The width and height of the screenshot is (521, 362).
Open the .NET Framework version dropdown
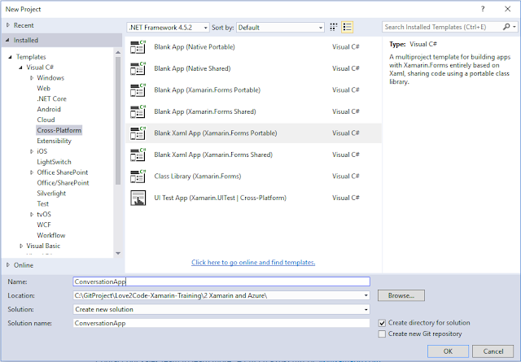pyautogui.click(x=168, y=28)
